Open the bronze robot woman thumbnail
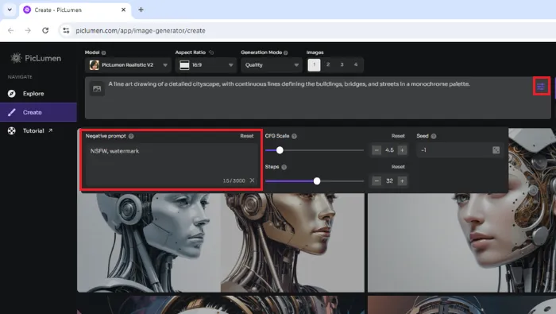 (x=292, y=242)
